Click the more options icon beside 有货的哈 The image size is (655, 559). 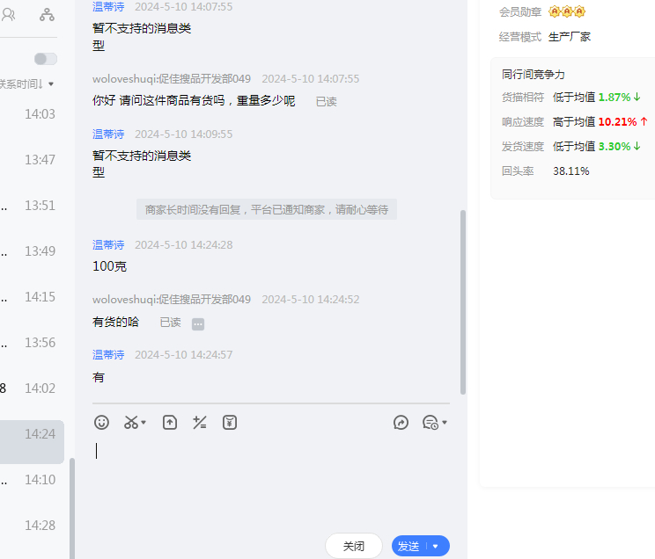(x=198, y=323)
